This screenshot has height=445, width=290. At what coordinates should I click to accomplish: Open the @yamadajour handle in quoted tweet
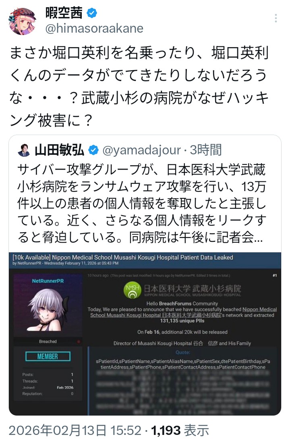pyautogui.click(x=141, y=150)
